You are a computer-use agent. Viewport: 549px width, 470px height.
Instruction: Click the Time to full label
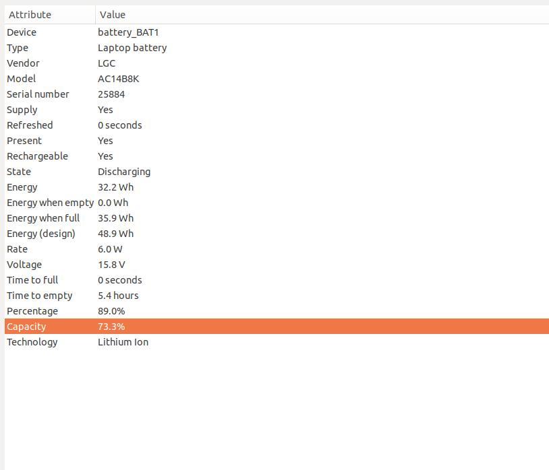pyautogui.click(x=32, y=280)
